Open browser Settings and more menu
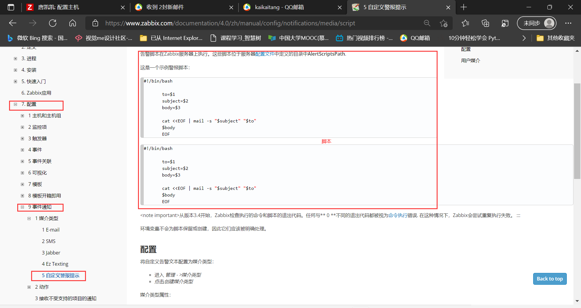 click(x=568, y=23)
